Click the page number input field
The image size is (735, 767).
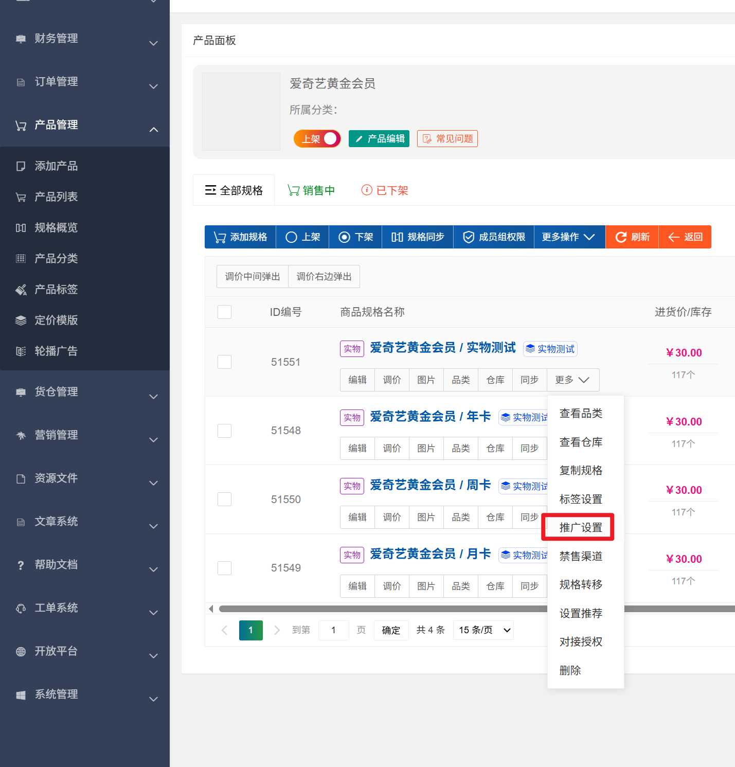pyautogui.click(x=333, y=630)
